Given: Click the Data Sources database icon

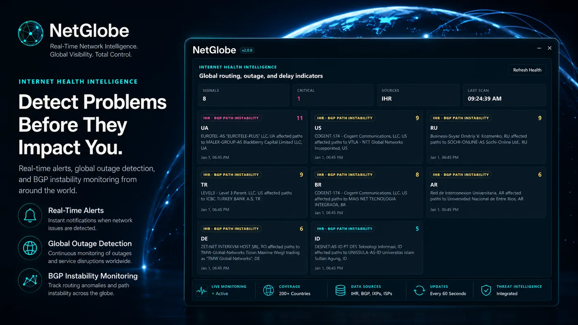Looking at the screenshot, I should click(x=340, y=290).
